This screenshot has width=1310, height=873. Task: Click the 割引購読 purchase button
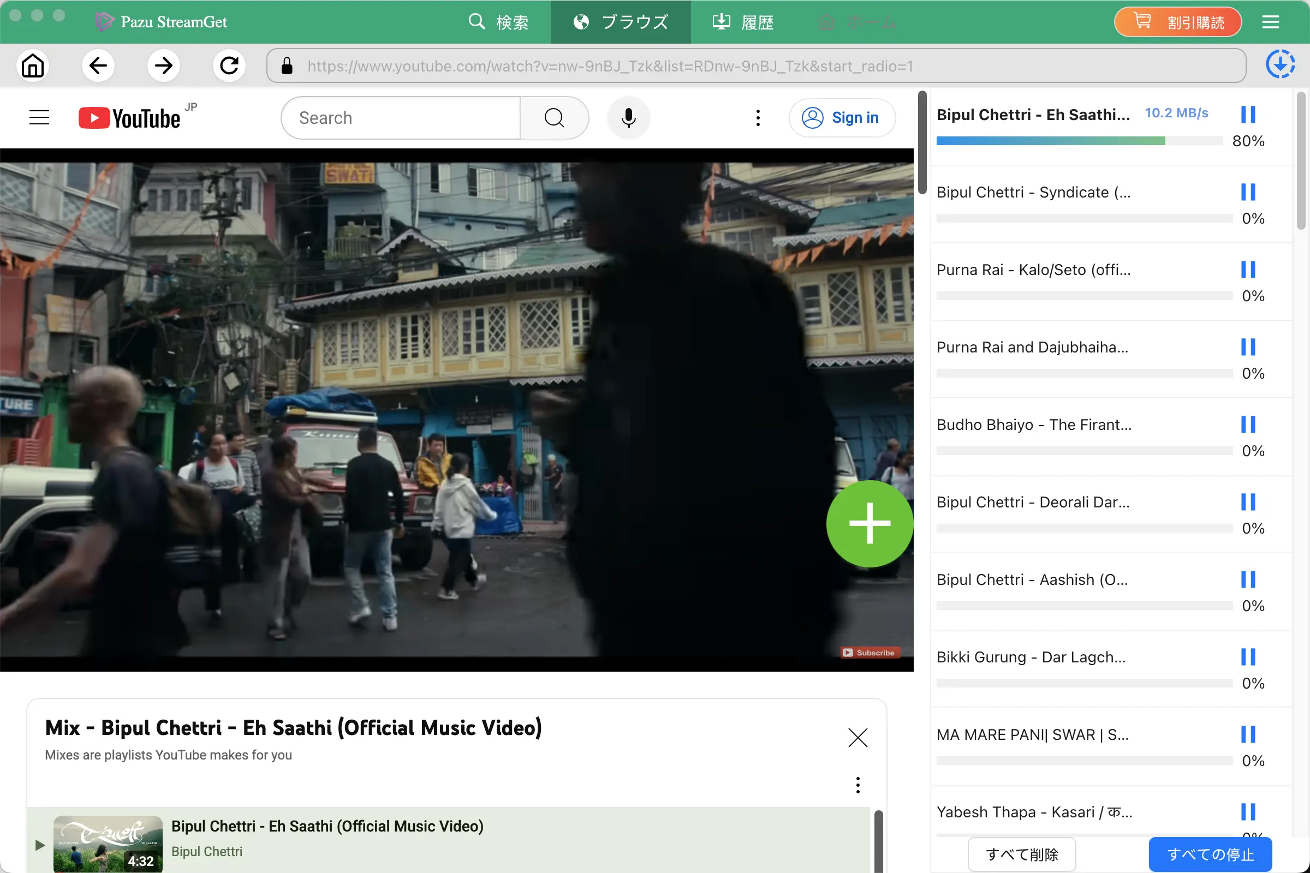(1178, 22)
